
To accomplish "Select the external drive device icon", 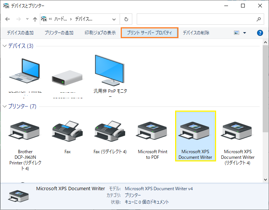I will 67,78.
